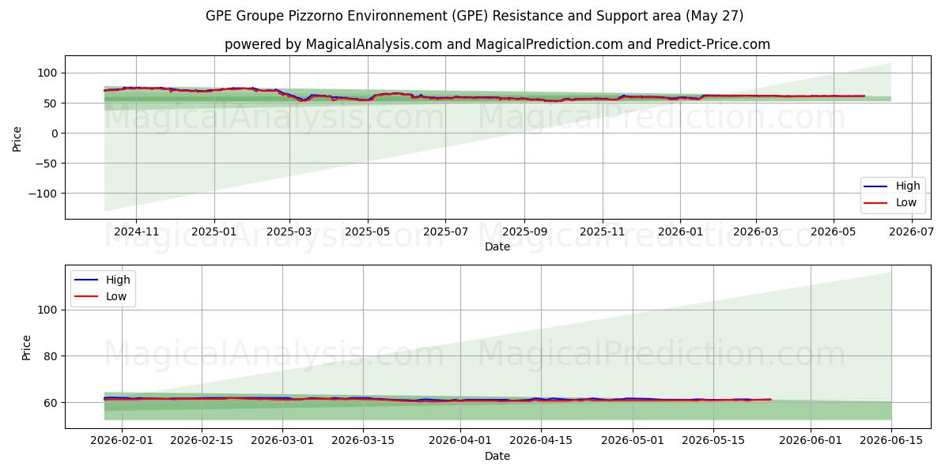Click the '2024-11' date tick label
The image size is (949, 474).
136,231
